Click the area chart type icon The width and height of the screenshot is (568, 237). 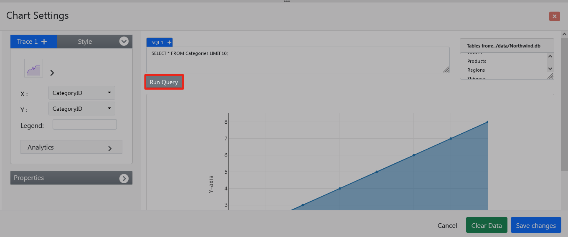click(x=33, y=68)
